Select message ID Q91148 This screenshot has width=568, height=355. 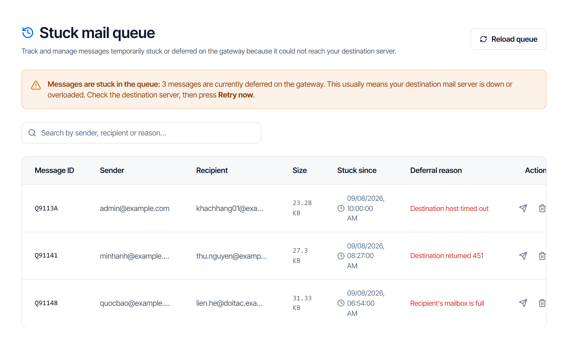46,303
